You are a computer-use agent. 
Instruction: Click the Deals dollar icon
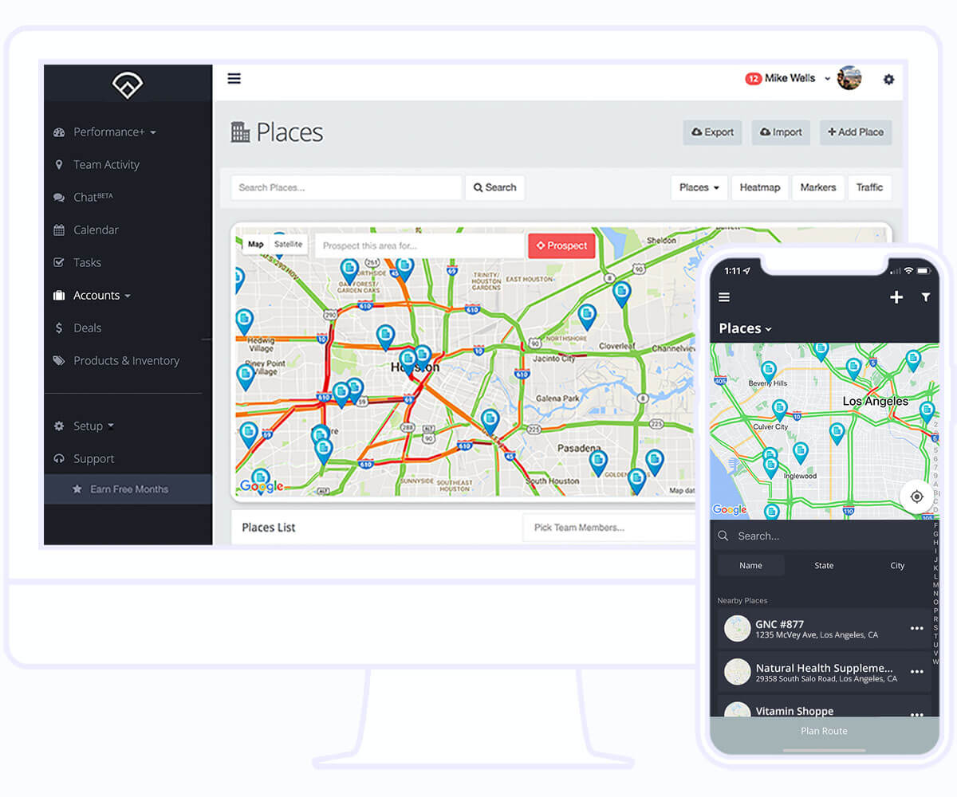tap(59, 328)
